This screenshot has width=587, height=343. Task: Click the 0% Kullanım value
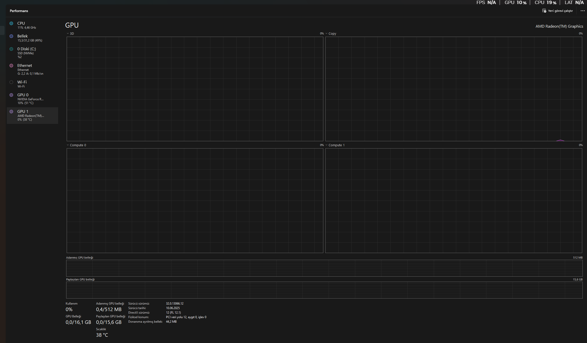click(69, 309)
